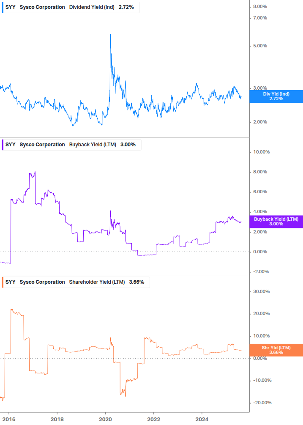Click the 2.72% value in the dividend legend
The height and width of the screenshot is (425, 303).
pyautogui.click(x=126, y=7)
